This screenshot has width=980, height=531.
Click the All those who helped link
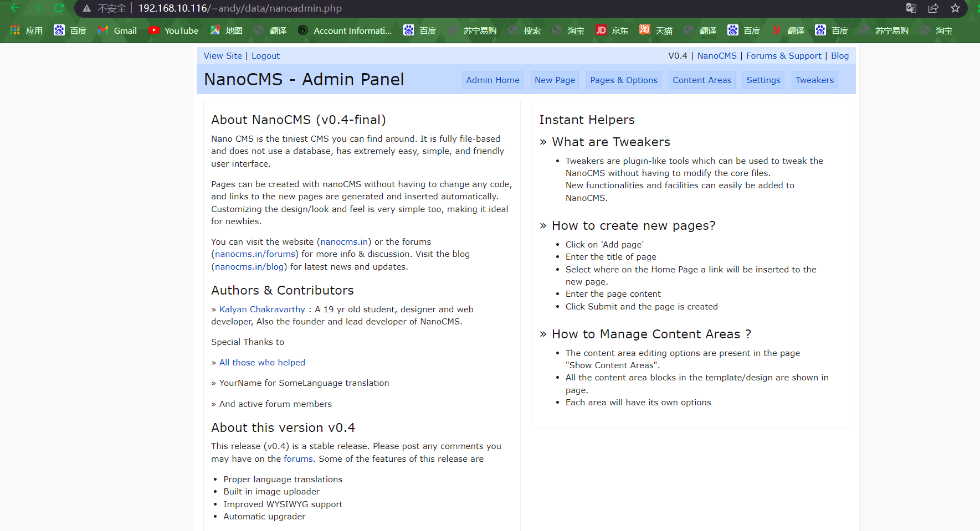click(262, 363)
